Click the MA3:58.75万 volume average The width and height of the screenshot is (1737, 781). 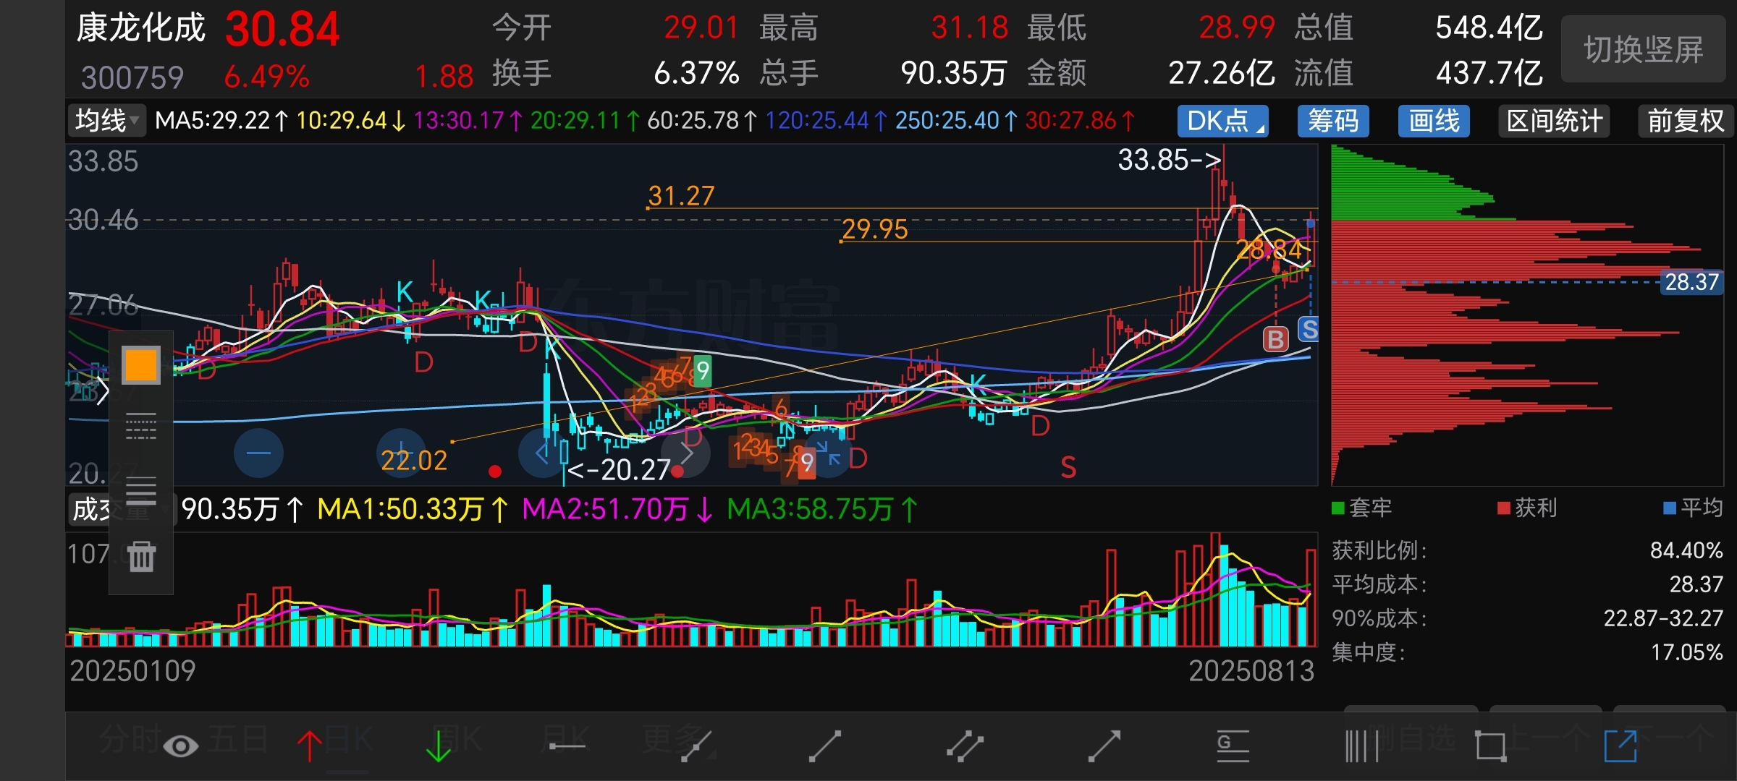tap(823, 509)
